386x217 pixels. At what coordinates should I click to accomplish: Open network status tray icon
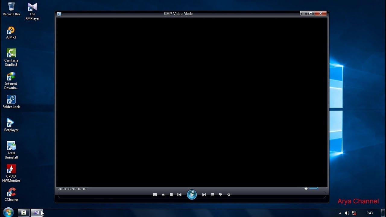coord(354,213)
